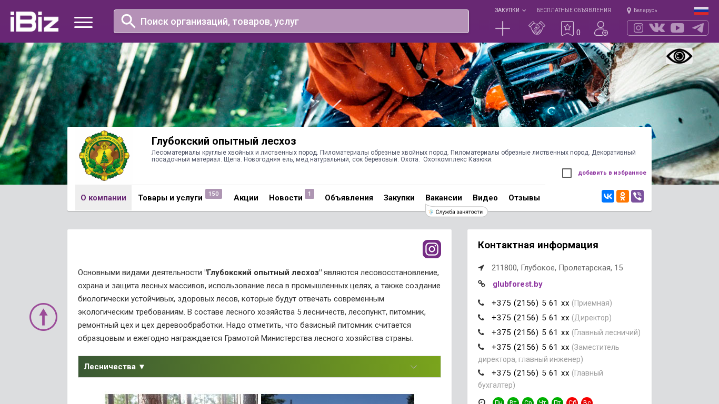Open the glubforest.by website link

(517, 284)
